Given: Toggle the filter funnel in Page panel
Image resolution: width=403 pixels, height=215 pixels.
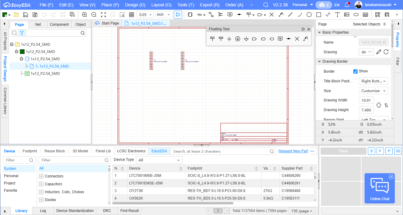Looking at the screenshot, I should (22, 33).
